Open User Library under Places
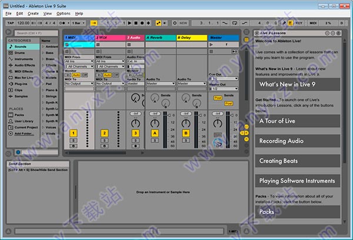Image resolution: width=353 pixels, height=240 pixels. pyautogui.click(x=23, y=121)
